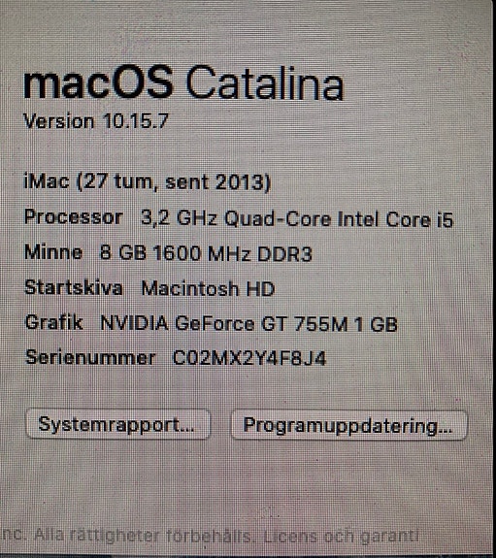
Task: Select the Macintosh HD value
Action: pyautogui.click(x=208, y=288)
